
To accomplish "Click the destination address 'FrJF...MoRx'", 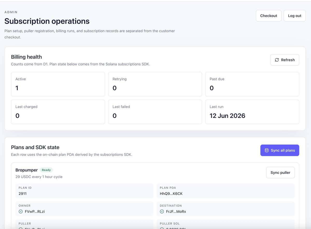I will 176,211.
